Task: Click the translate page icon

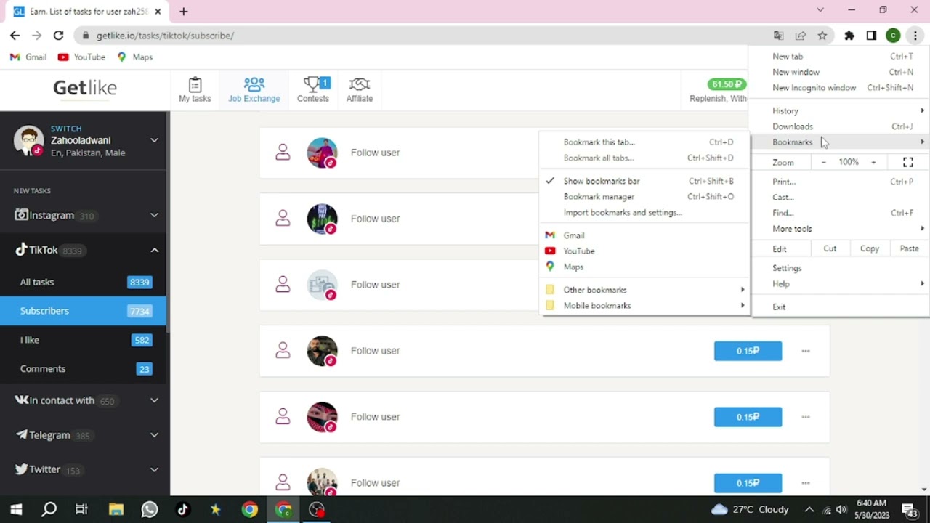Action: [779, 36]
